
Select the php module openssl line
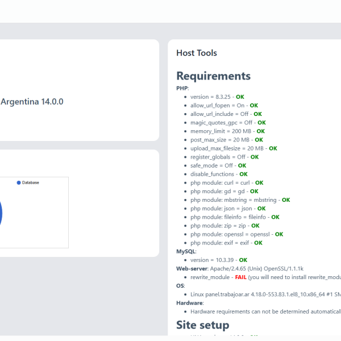(236, 234)
